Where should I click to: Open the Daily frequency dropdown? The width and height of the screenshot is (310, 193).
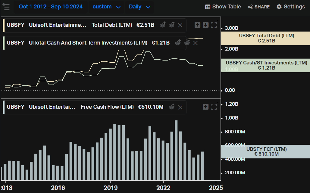point(139,7)
